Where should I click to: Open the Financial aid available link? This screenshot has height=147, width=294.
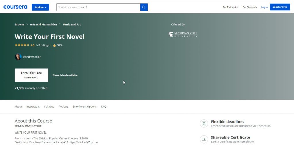[65, 75]
